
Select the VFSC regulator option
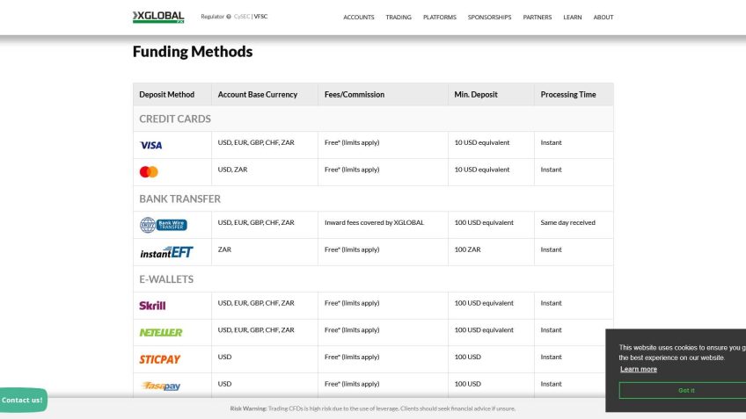(x=261, y=17)
